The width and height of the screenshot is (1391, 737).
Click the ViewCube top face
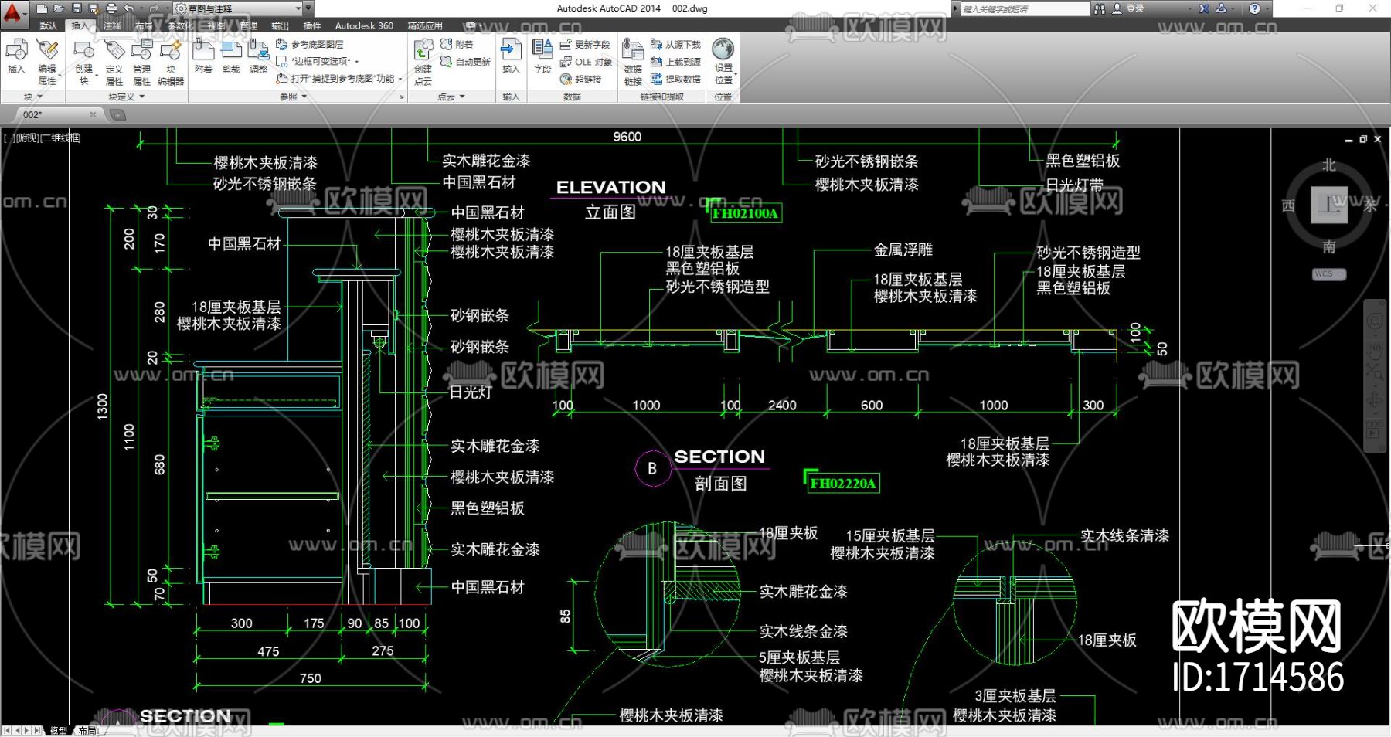coord(1328,205)
